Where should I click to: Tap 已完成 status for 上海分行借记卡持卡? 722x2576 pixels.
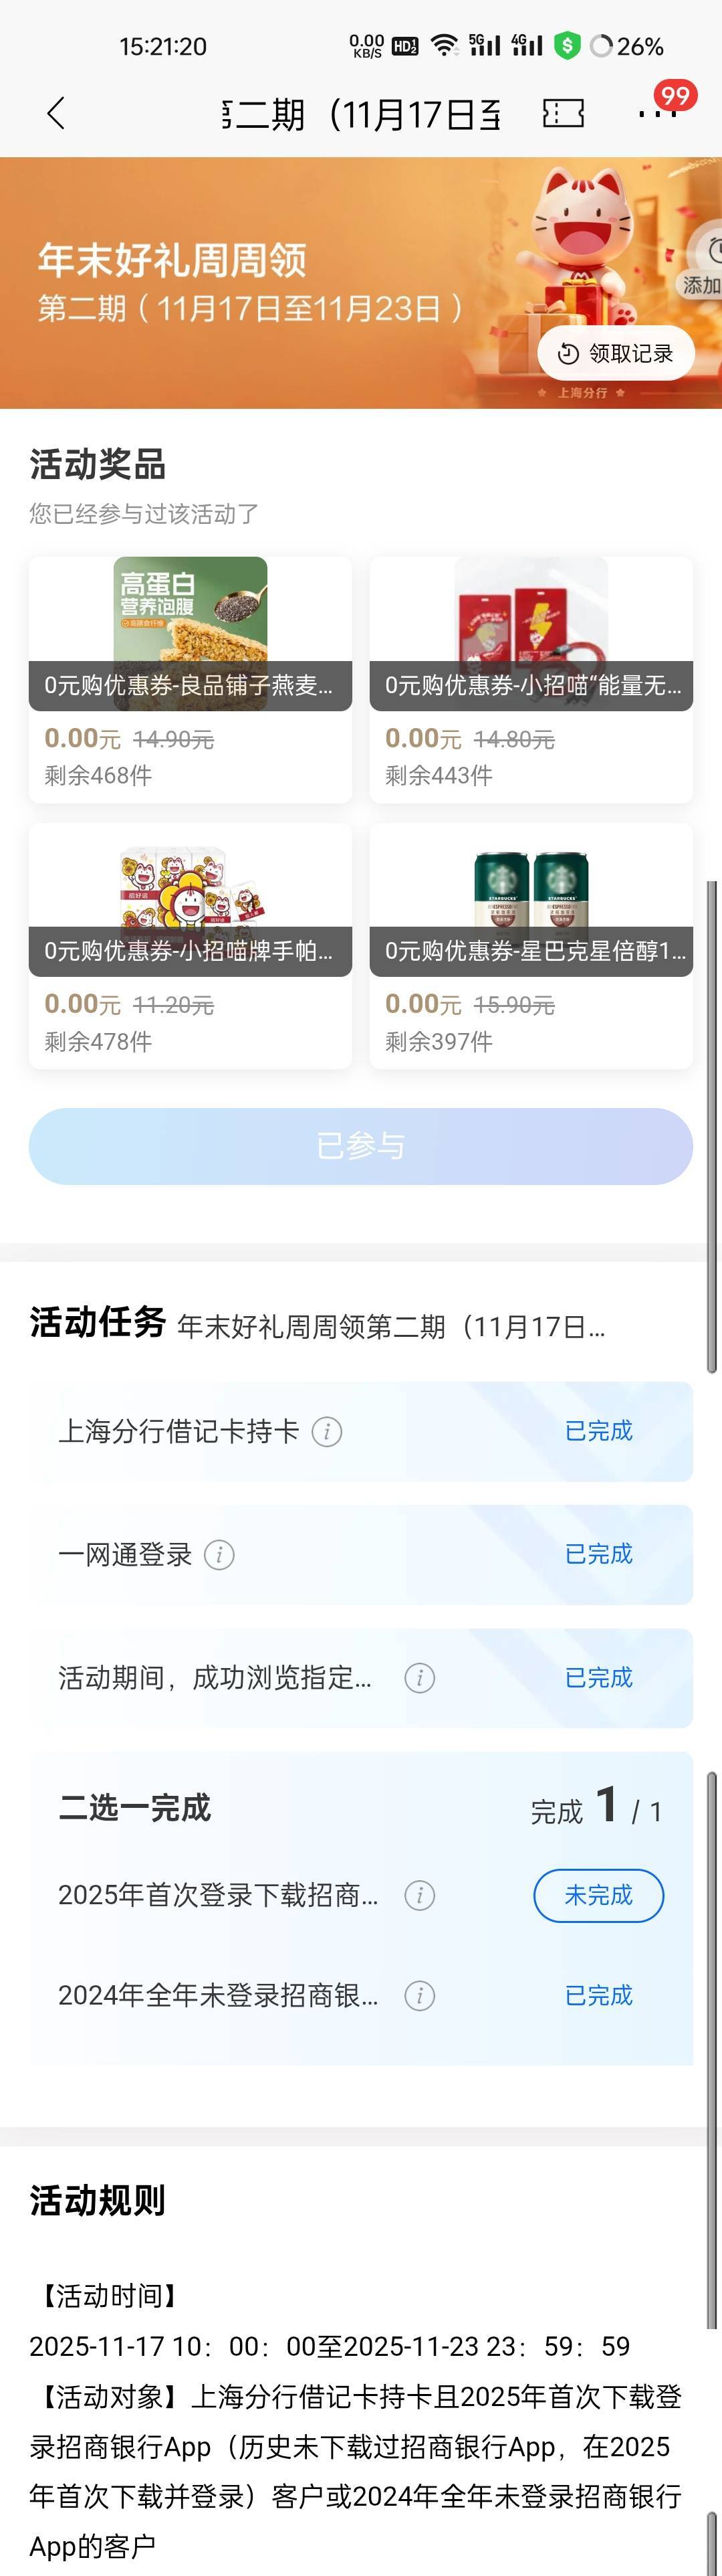[x=598, y=1431]
